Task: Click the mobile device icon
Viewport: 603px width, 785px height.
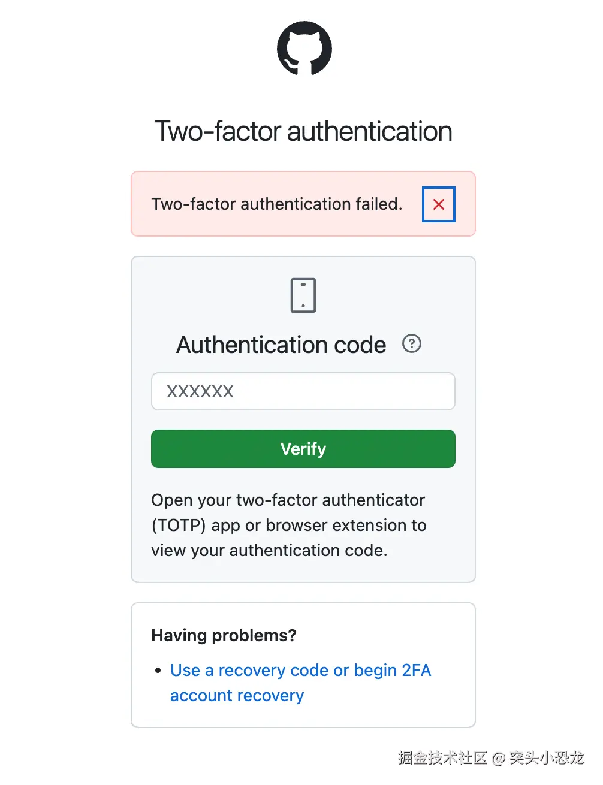Action: [x=303, y=295]
